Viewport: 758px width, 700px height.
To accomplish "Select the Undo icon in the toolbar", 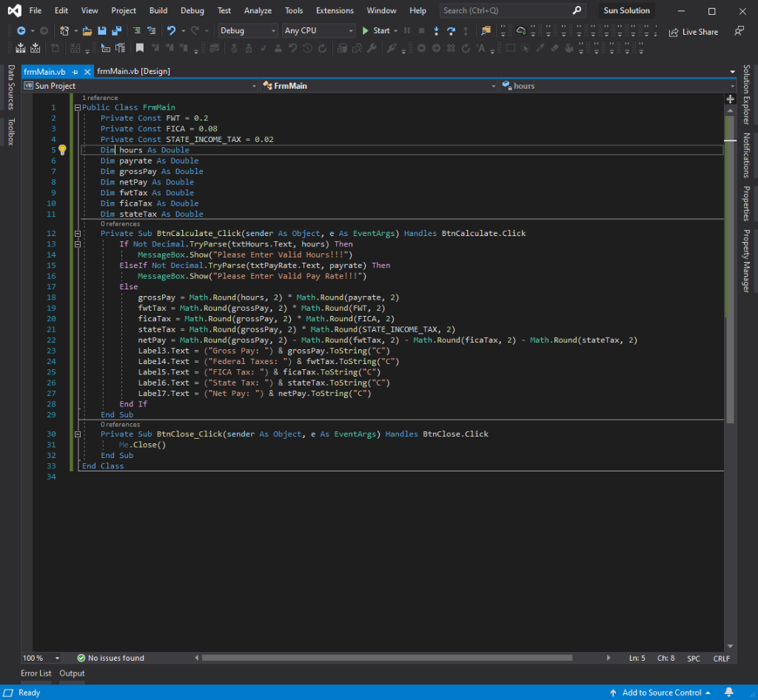I will (x=172, y=30).
